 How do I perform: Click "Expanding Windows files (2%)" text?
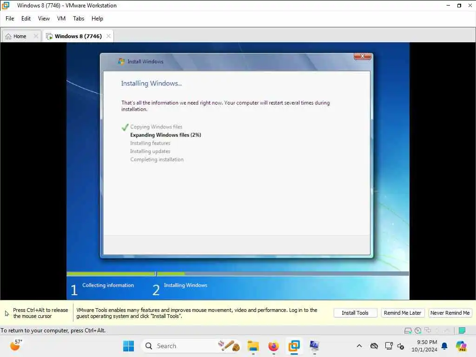point(166,135)
